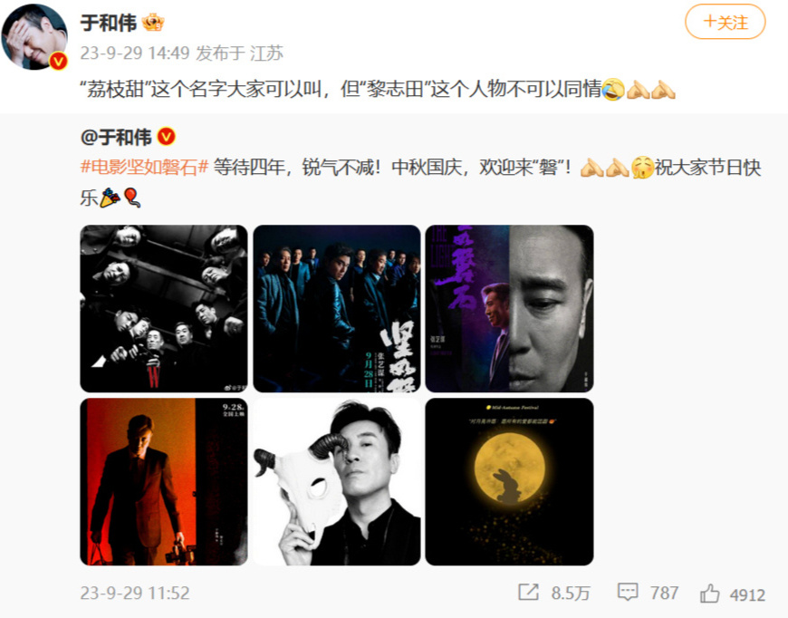Click the share/repost icon
The image size is (788, 618).
pos(528,593)
